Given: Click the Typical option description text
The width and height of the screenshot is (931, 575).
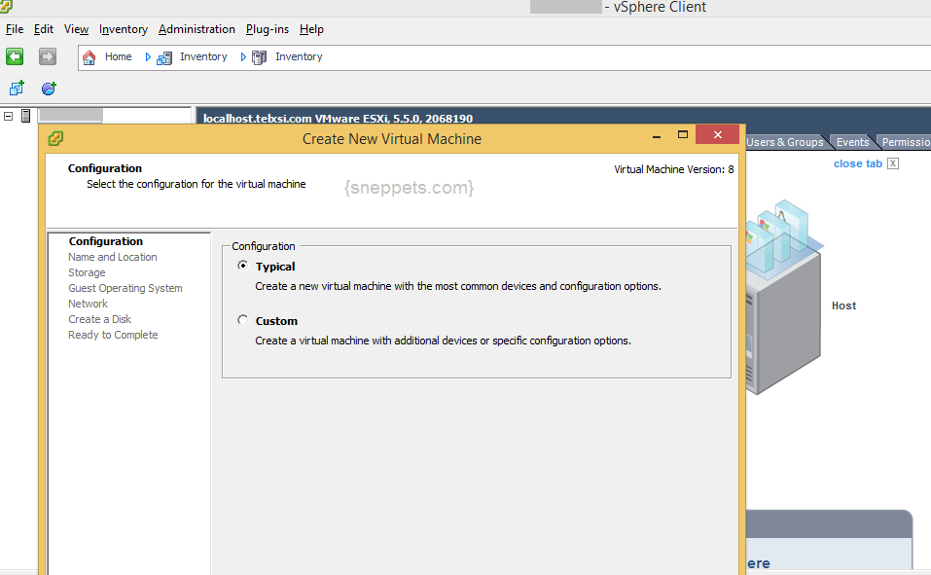Looking at the screenshot, I should [458, 286].
